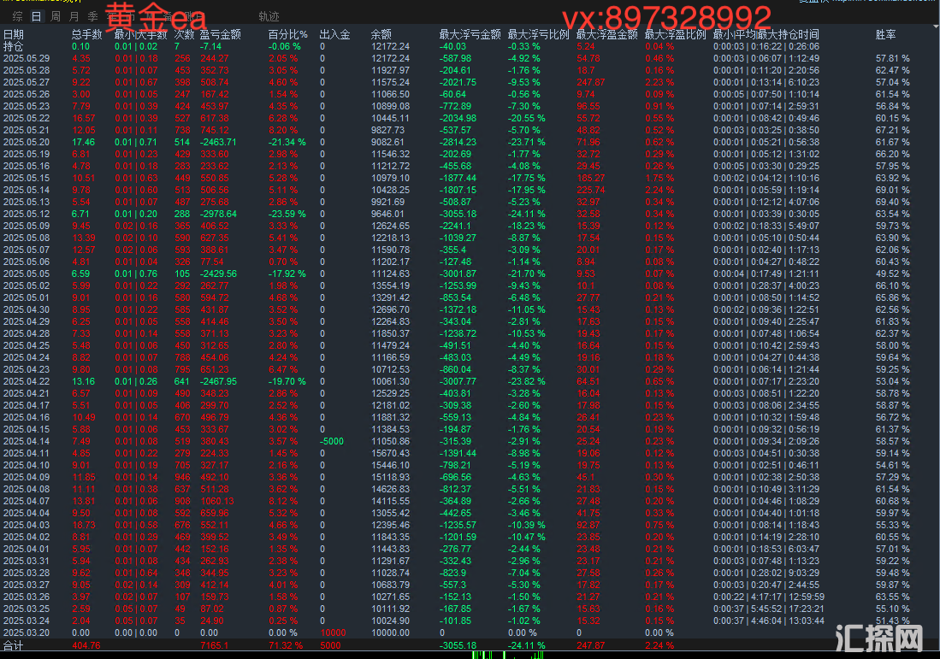Click the -23.59 % percentage cell
Viewport: 940px width, 659px height.
(287, 214)
